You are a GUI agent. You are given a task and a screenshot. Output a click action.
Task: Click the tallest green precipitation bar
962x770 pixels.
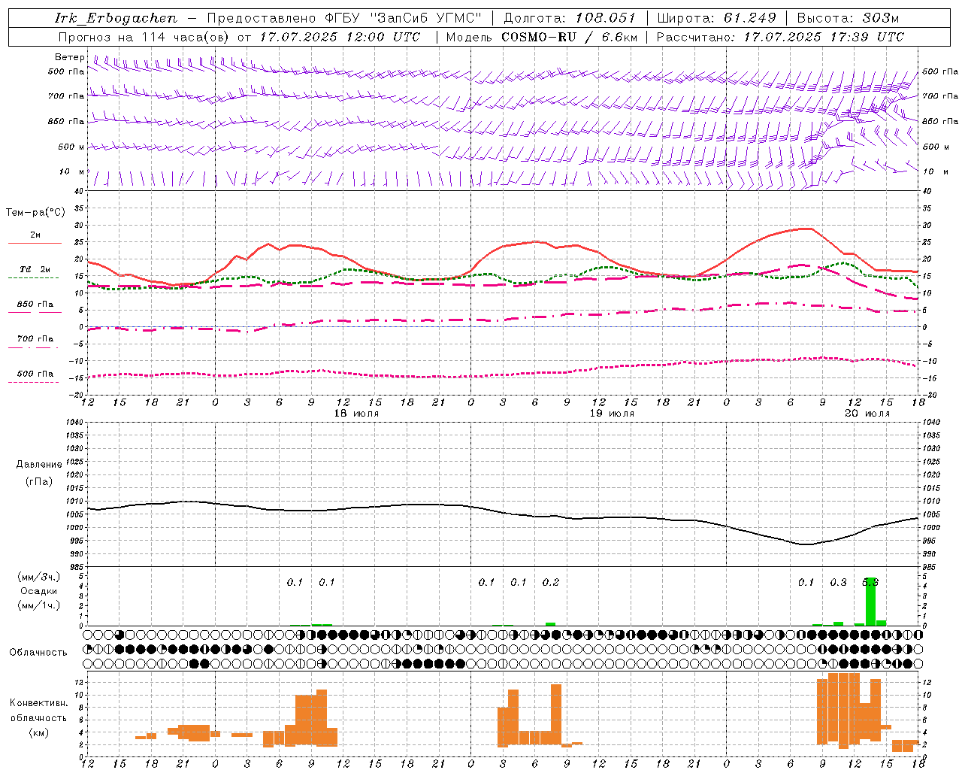pyautogui.click(x=870, y=602)
